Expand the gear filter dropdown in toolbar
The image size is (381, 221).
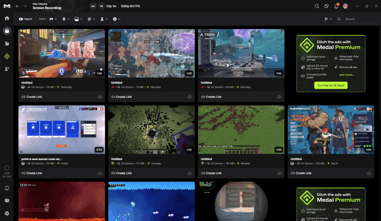point(116,19)
